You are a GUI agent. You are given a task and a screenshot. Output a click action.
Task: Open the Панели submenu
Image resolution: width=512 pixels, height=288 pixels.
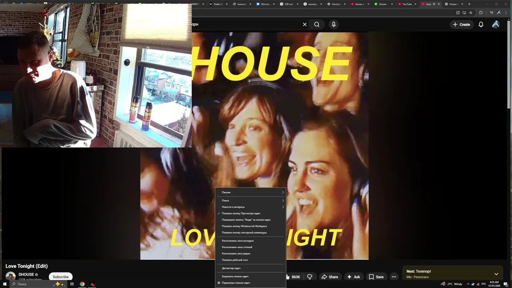click(251, 192)
